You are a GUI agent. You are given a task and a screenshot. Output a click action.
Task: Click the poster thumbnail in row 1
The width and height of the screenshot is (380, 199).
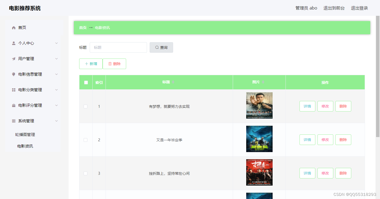pos(259,105)
